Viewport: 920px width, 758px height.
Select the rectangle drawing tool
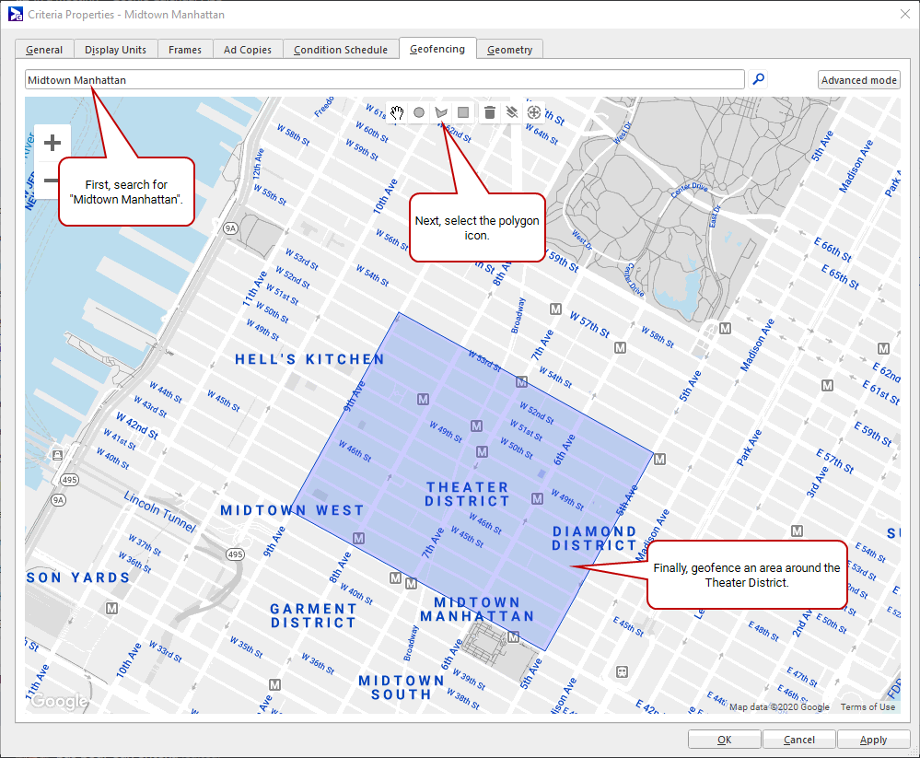tap(463, 112)
